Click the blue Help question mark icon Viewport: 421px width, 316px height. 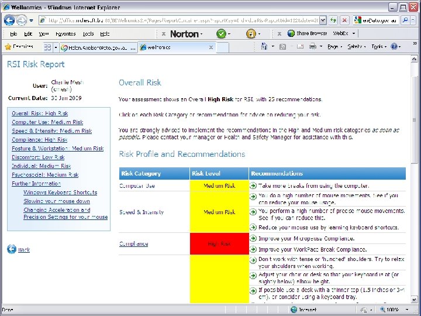click(x=394, y=46)
